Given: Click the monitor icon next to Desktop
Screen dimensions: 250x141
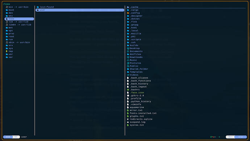Looking at the screenshot, I should tap(128, 48).
